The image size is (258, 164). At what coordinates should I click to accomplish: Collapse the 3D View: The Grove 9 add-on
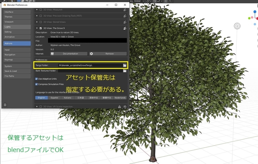(x=37, y=28)
